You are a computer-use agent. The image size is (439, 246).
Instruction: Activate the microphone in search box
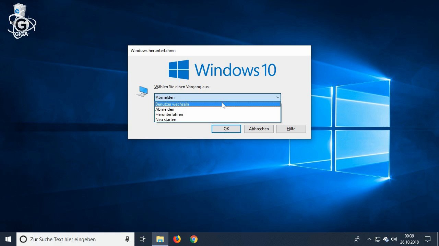click(127, 239)
